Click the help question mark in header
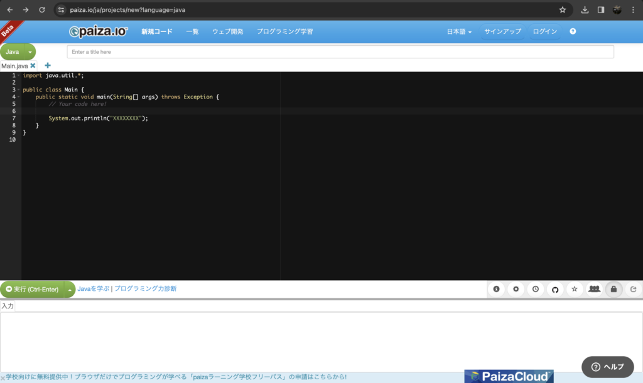 [x=573, y=31]
